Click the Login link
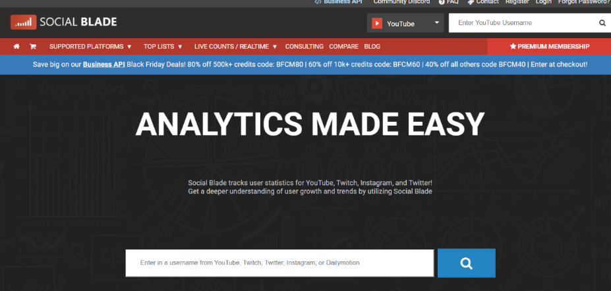This screenshot has height=291, width=611. [543, 2]
